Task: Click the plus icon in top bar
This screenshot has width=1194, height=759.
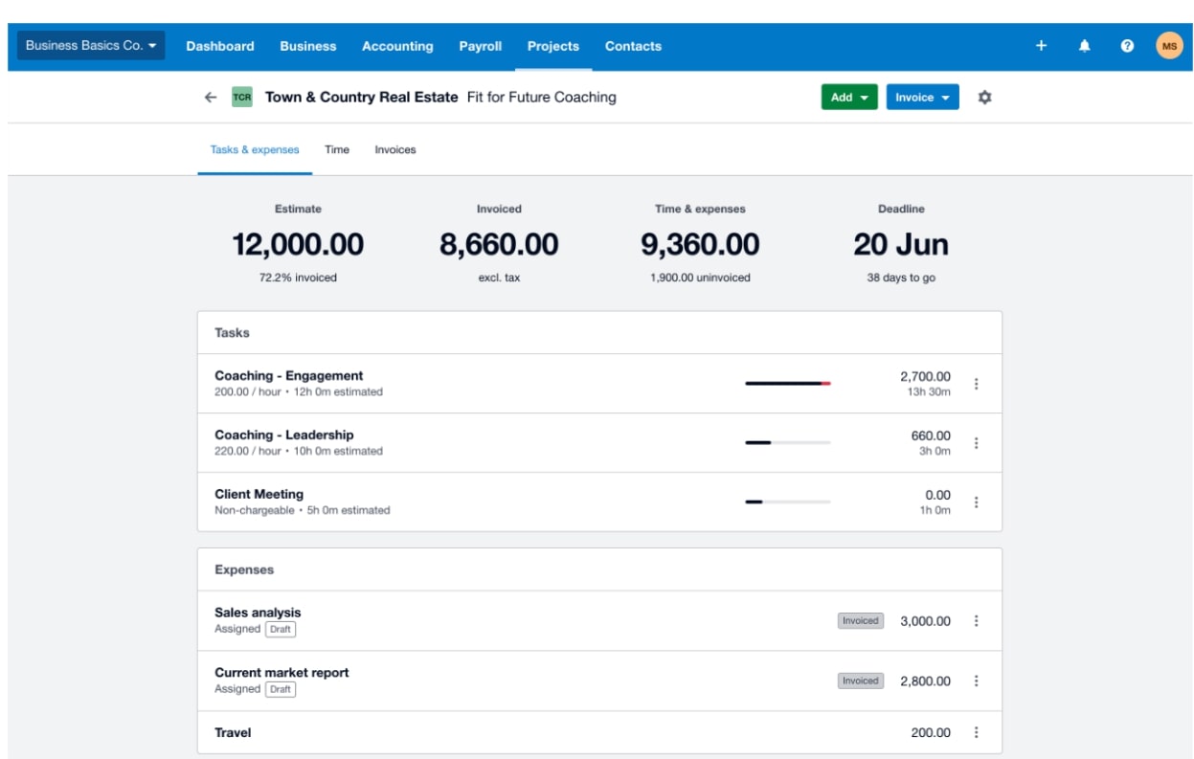Action: click(1041, 46)
